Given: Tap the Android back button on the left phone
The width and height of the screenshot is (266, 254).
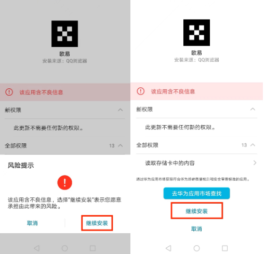Looking at the screenshot, I should pyautogui.click(x=36, y=248).
